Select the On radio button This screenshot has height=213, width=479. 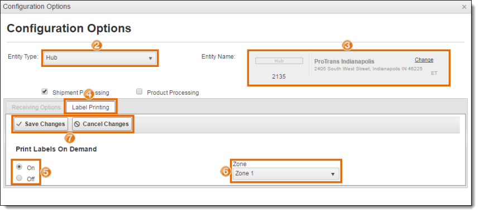pos(19,167)
